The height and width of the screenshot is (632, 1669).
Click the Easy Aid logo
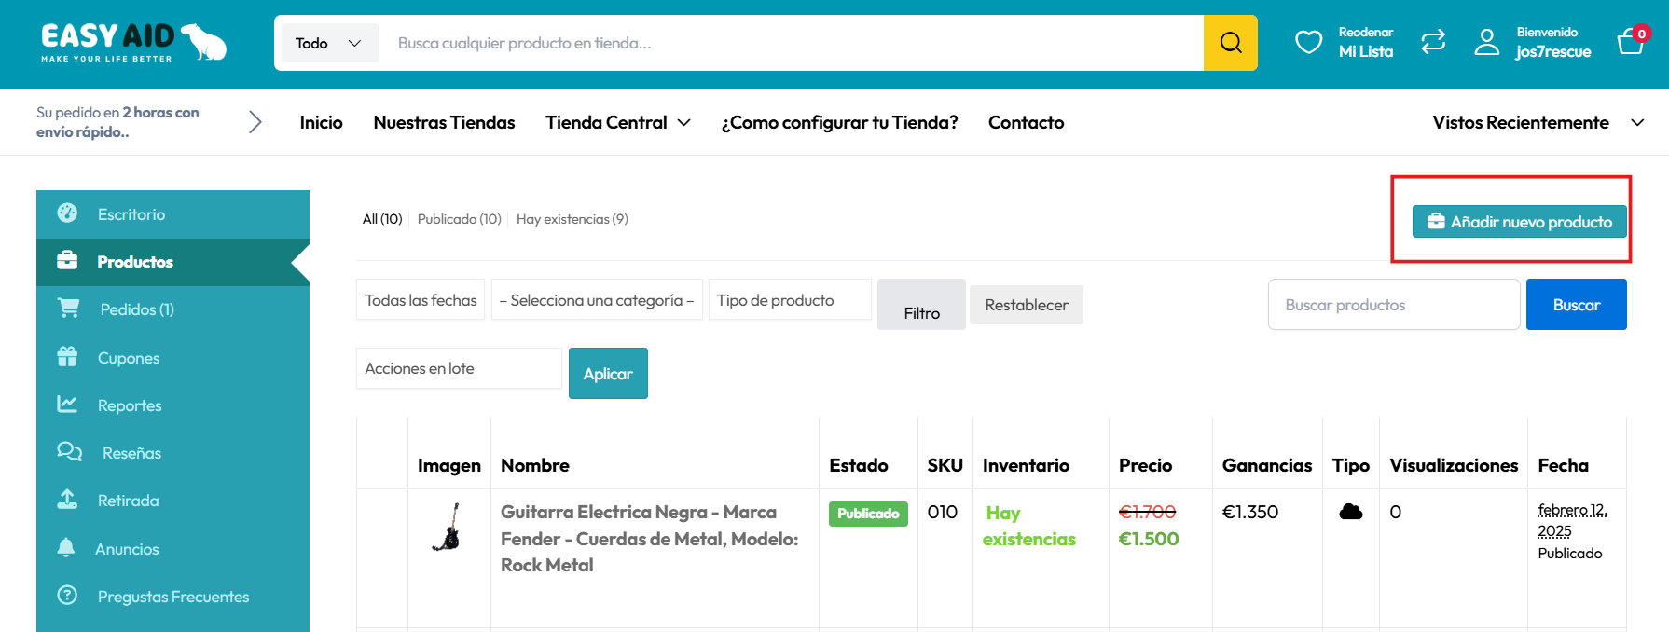click(133, 43)
